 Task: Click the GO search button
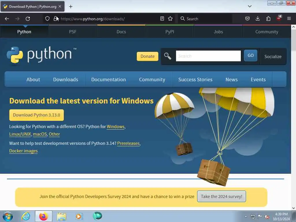[x=251, y=55]
